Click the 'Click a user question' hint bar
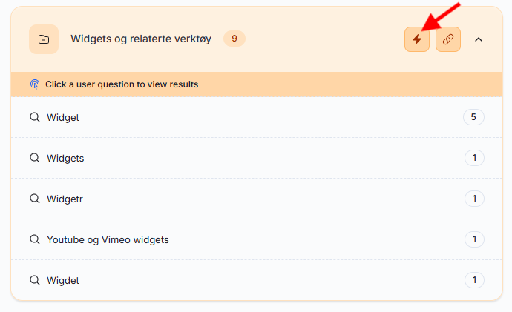 click(x=122, y=84)
